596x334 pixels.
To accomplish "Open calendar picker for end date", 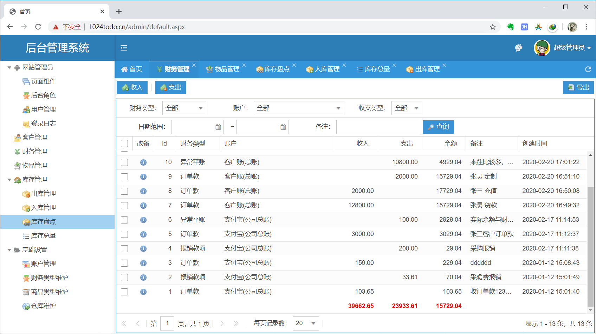I will pyautogui.click(x=283, y=127).
